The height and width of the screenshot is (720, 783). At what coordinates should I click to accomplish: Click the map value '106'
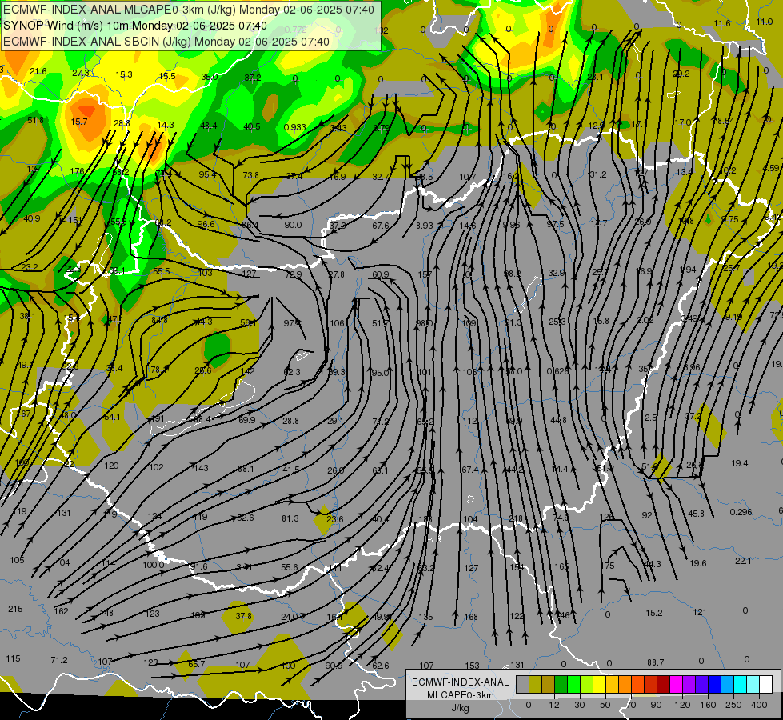pyautogui.click(x=337, y=323)
